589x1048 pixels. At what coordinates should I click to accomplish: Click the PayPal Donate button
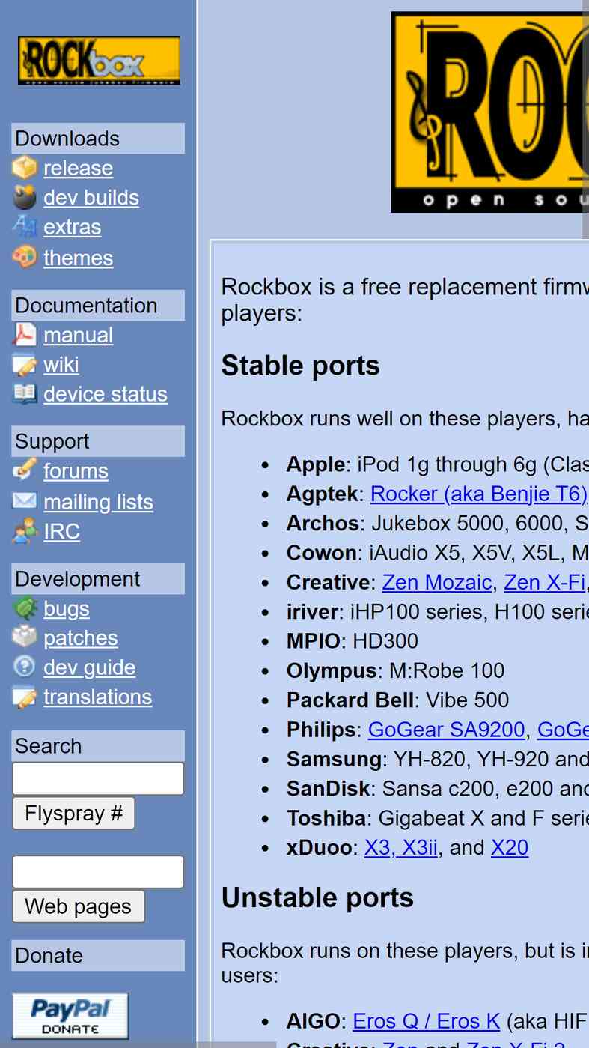click(x=70, y=1016)
